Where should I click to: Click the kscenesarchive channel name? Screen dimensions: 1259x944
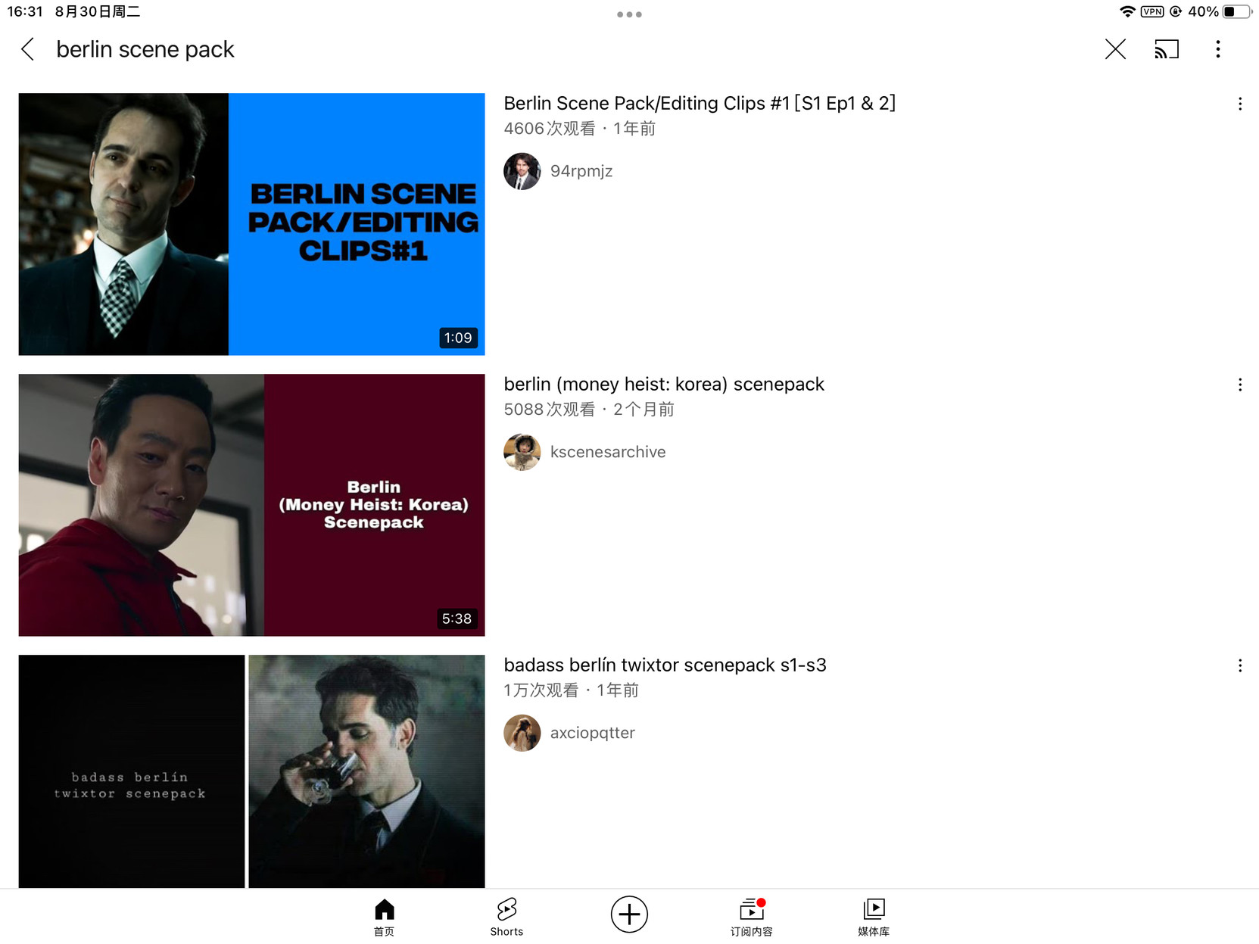[x=608, y=452]
